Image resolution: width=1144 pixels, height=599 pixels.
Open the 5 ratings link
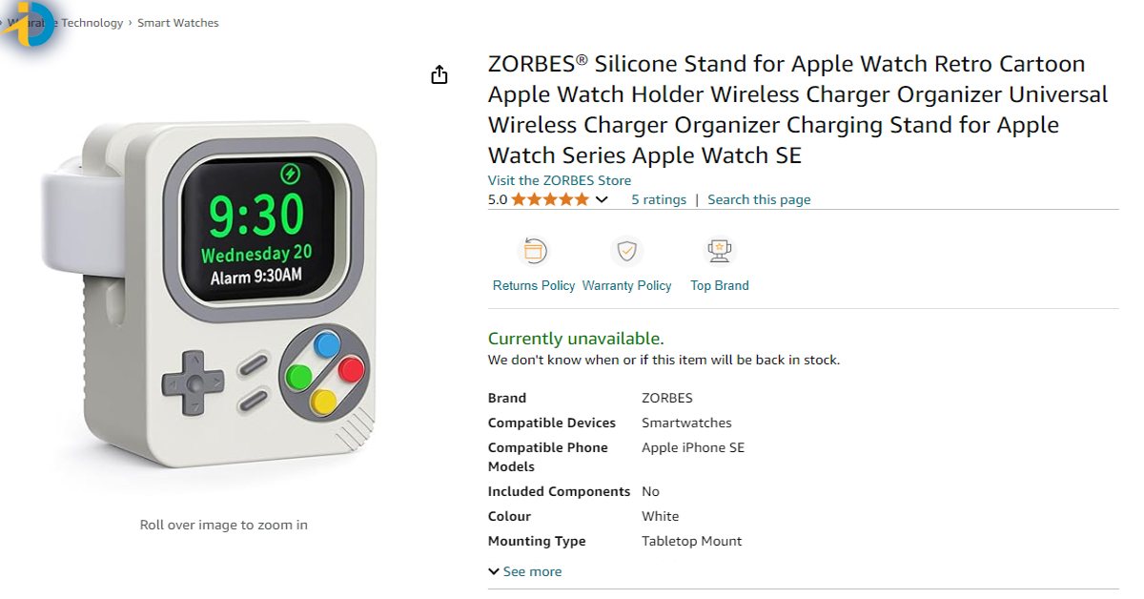click(x=659, y=199)
